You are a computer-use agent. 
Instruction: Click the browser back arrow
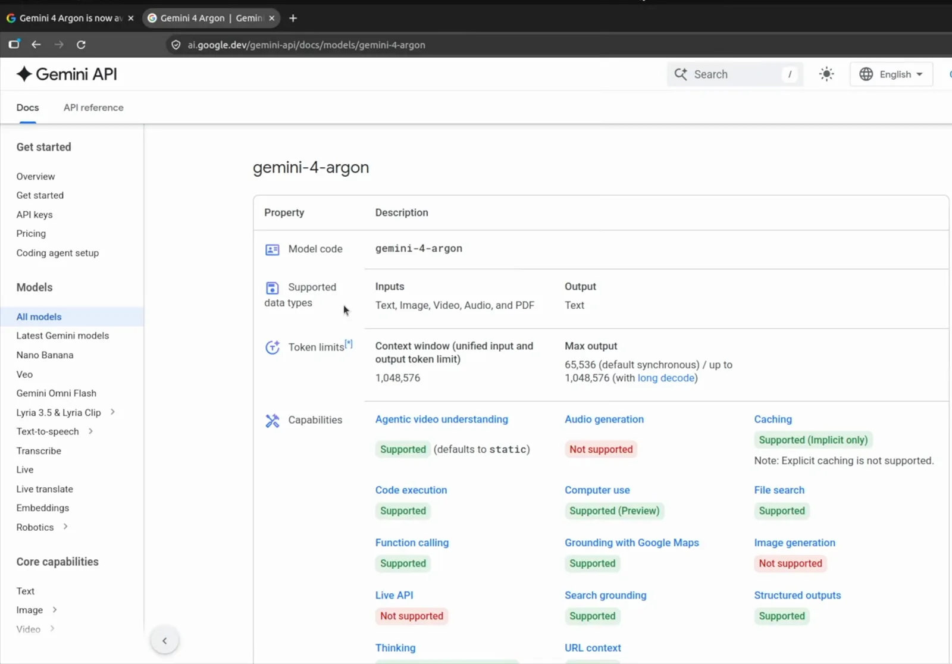click(x=36, y=45)
